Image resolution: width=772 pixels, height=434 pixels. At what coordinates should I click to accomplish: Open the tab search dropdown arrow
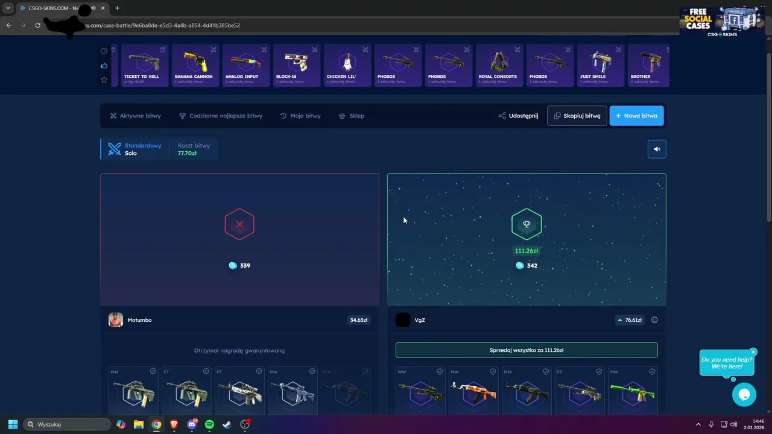click(x=8, y=8)
